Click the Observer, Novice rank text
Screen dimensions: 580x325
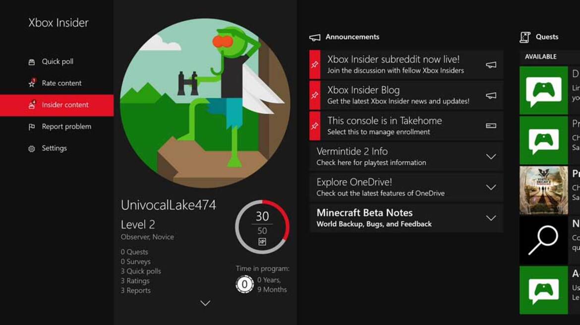coord(147,237)
